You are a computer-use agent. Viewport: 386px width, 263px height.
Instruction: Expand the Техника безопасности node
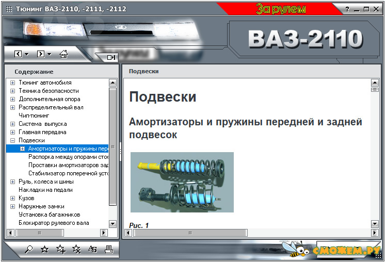tap(12, 91)
